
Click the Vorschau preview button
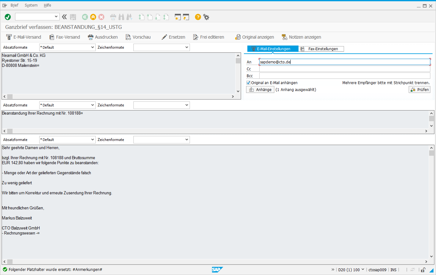point(138,37)
